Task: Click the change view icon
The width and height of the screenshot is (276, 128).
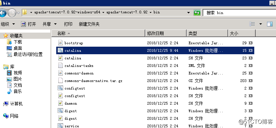Action: click(x=252, y=24)
